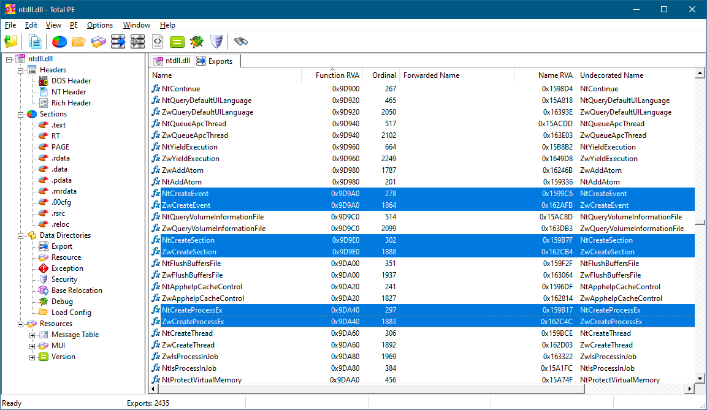Expand the Message Table resource node
The width and height of the screenshot is (707, 410).
click(x=32, y=335)
